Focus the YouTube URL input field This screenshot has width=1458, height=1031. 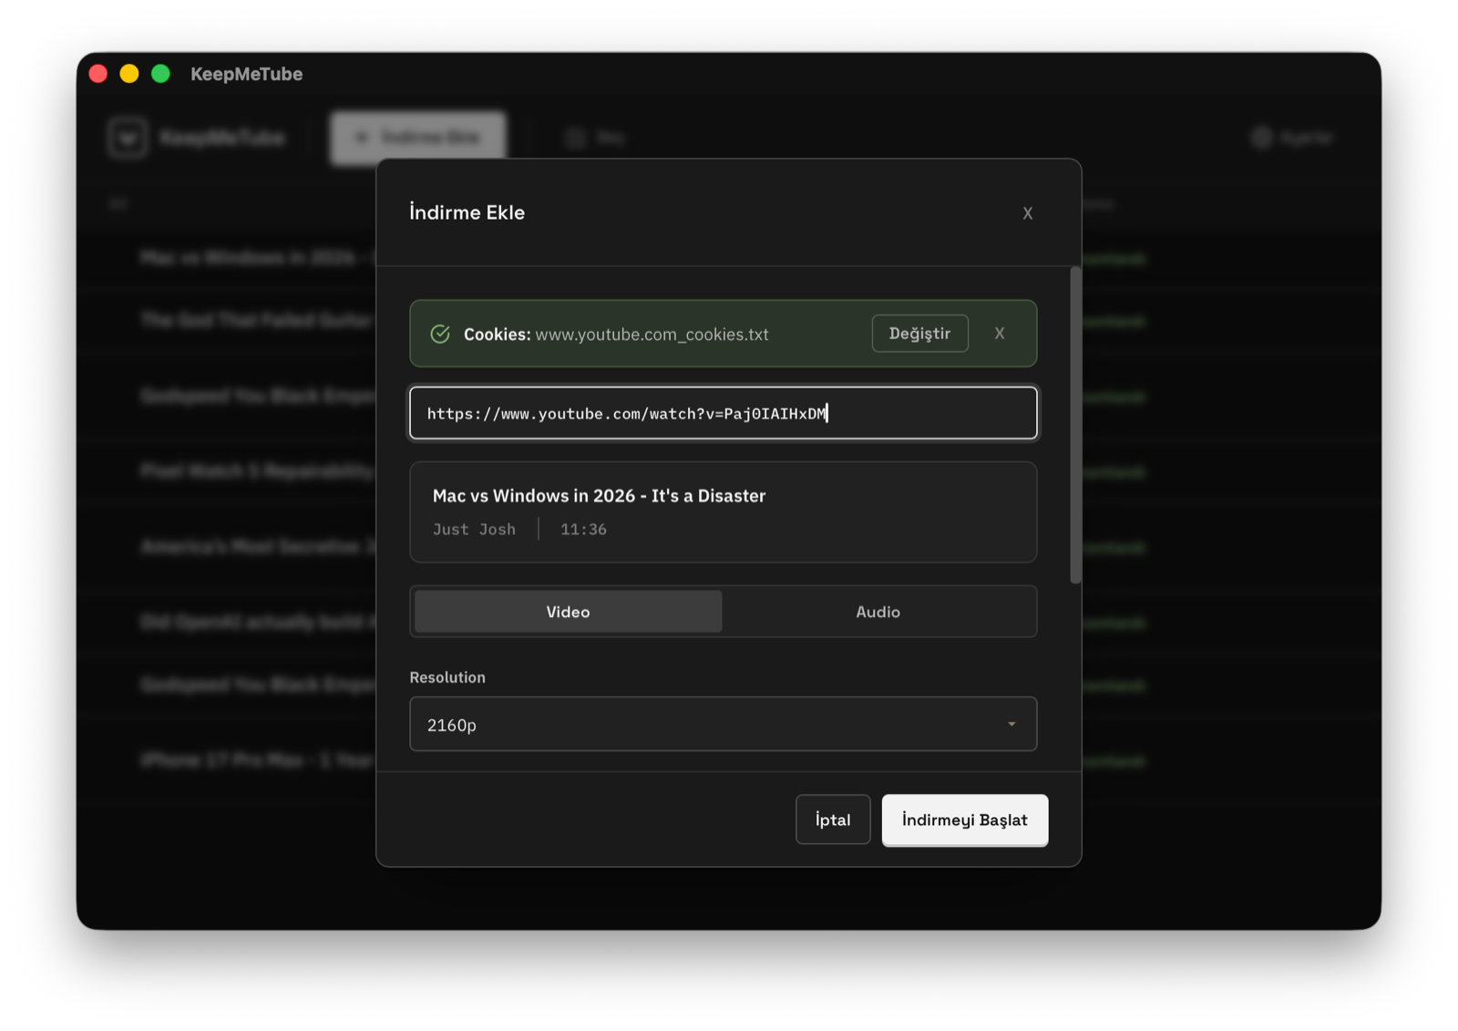[x=723, y=413]
